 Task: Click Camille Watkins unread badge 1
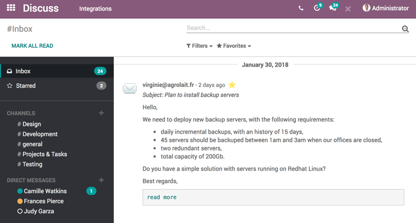[x=91, y=191]
